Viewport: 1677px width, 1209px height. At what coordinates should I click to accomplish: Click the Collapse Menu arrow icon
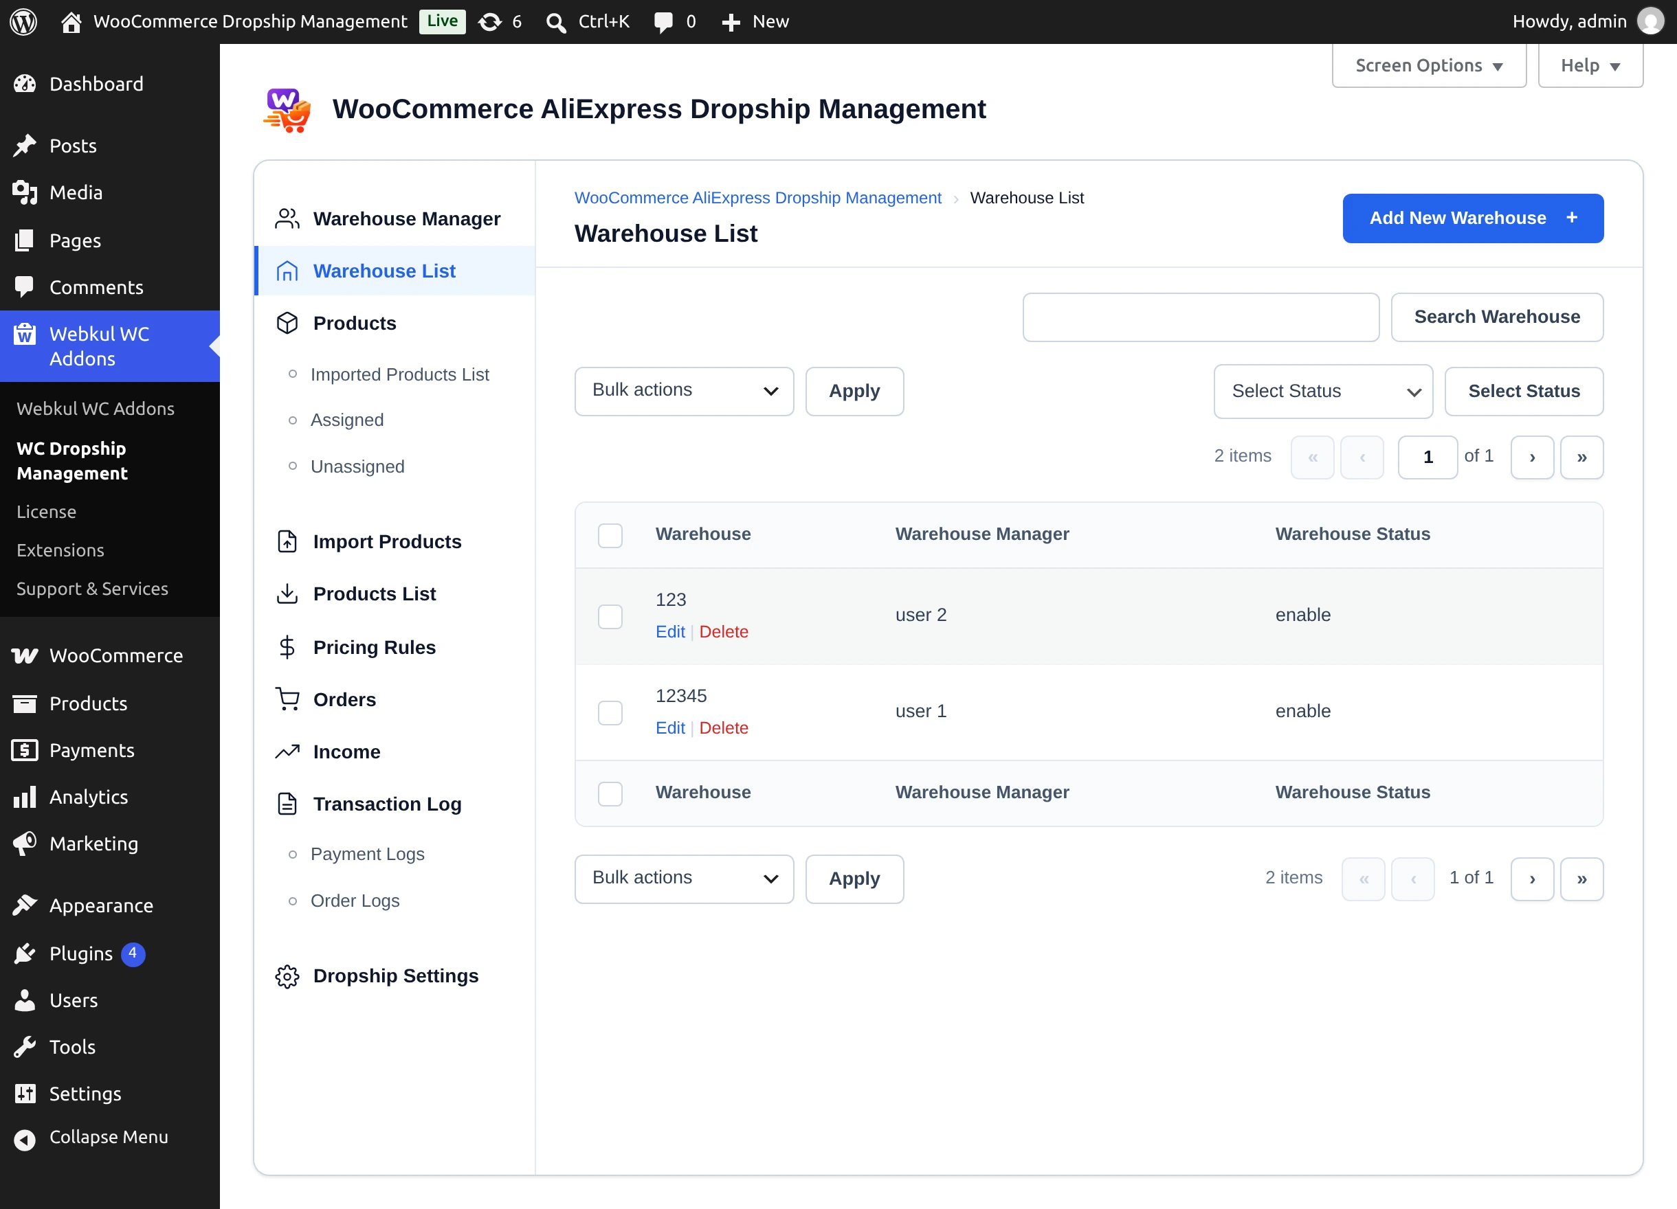pos(25,1140)
